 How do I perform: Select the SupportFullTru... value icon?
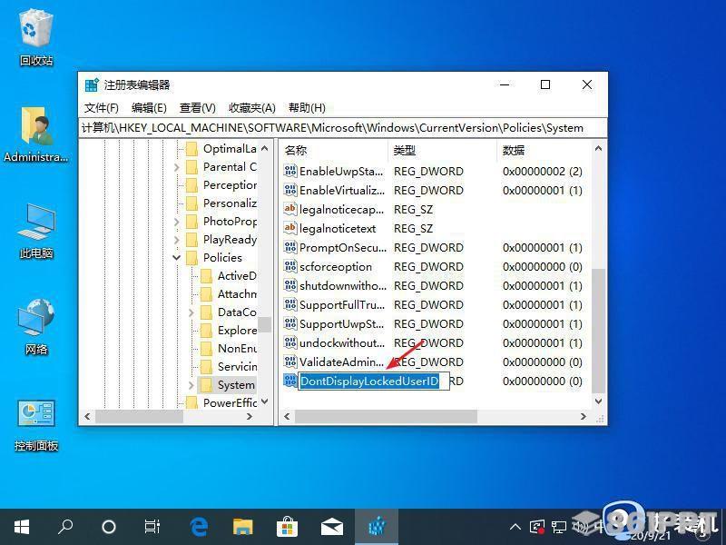pyautogui.click(x=290, y=304)
